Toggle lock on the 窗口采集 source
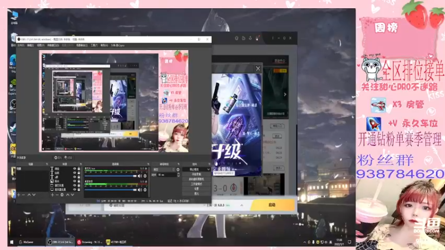 [x=79, y=186]
